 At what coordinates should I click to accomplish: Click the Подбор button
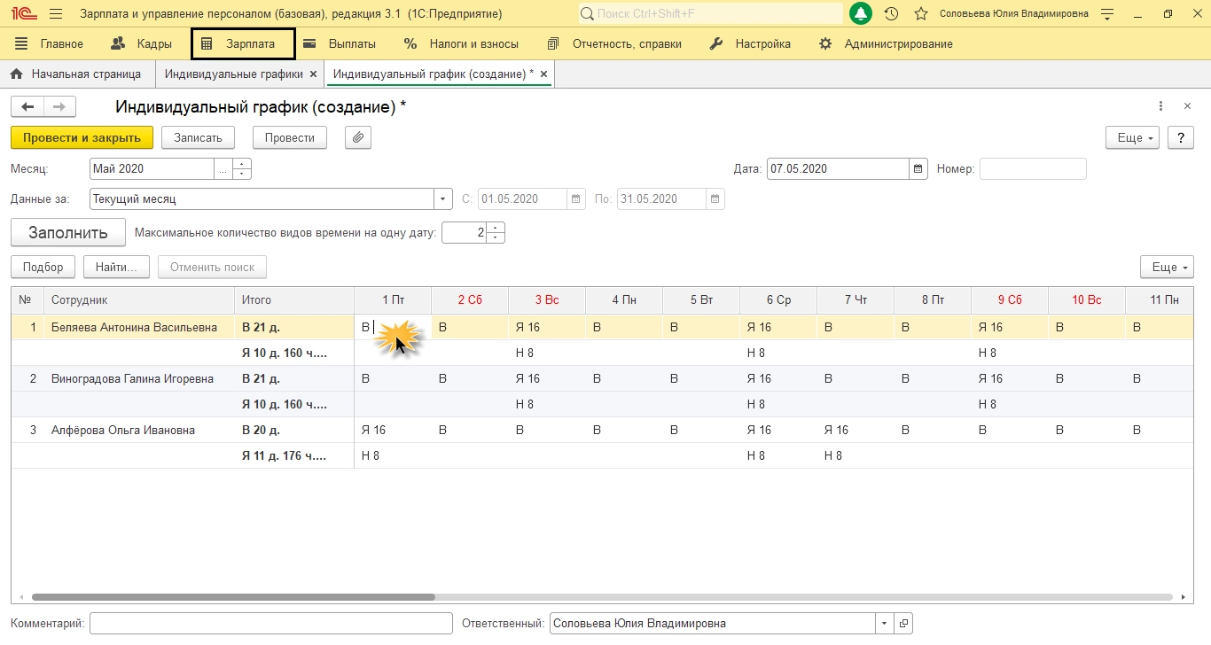43,268
